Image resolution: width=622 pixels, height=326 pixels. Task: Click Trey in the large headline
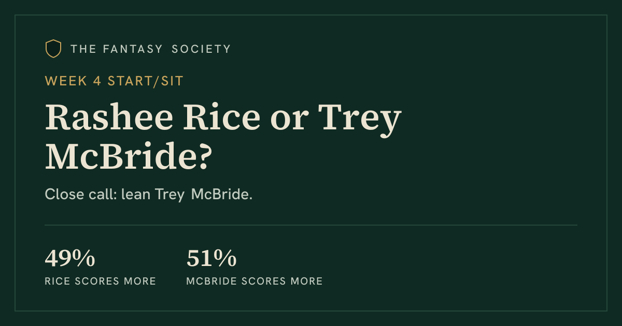tap(359, 120)
